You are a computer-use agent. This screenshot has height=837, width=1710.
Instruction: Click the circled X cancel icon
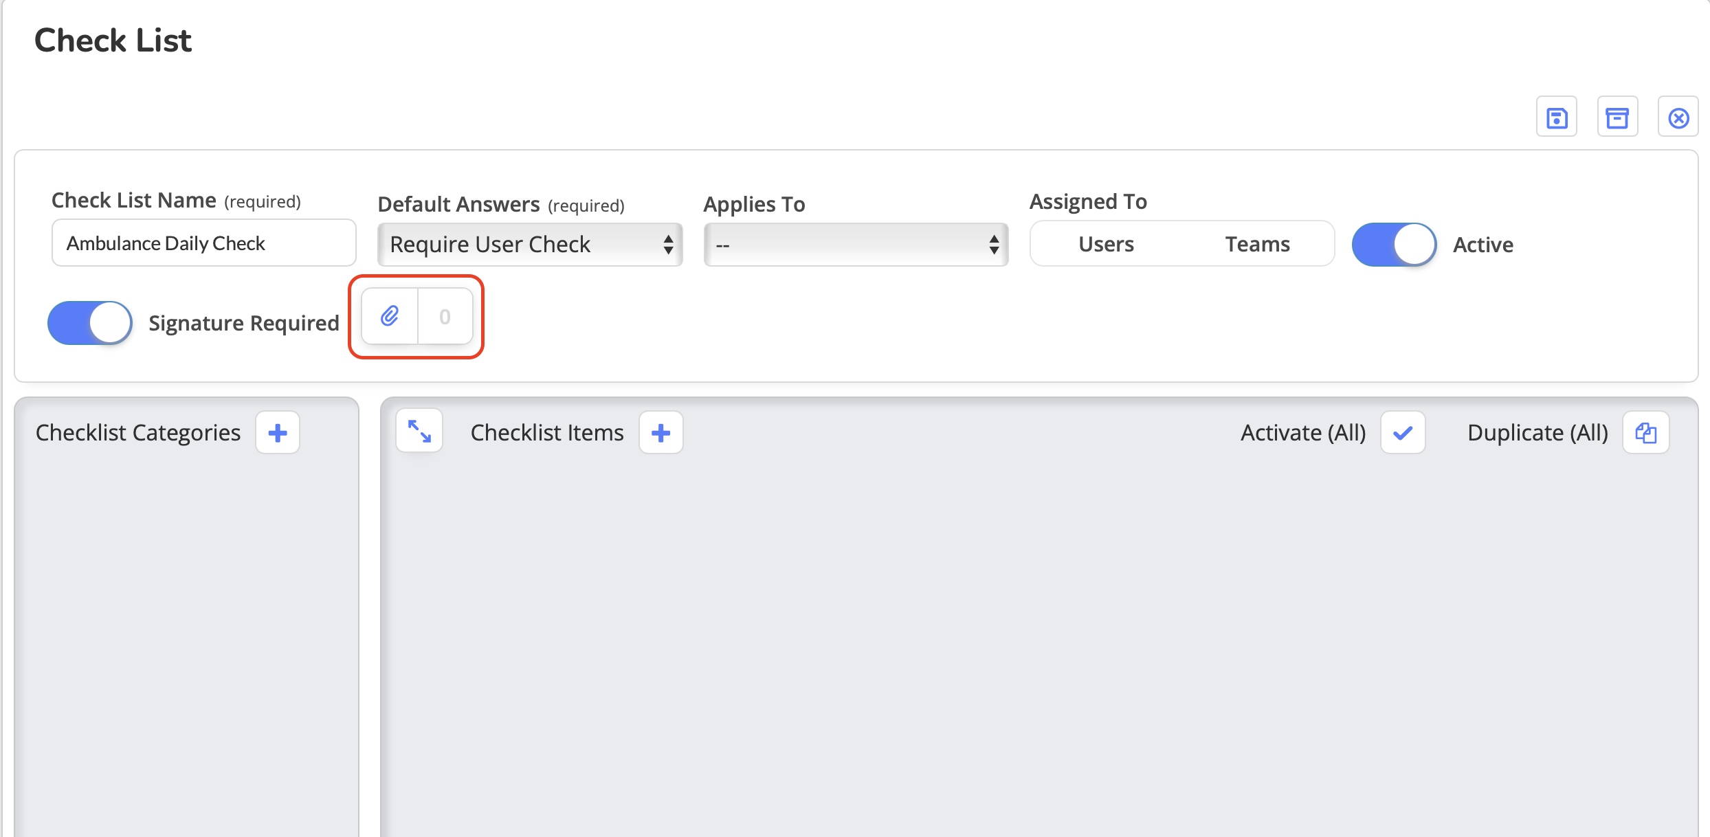(1678, 118)
